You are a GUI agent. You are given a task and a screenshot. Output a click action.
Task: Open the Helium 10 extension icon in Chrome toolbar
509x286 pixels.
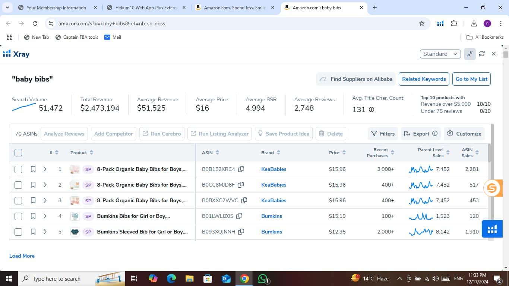(440, 23)
